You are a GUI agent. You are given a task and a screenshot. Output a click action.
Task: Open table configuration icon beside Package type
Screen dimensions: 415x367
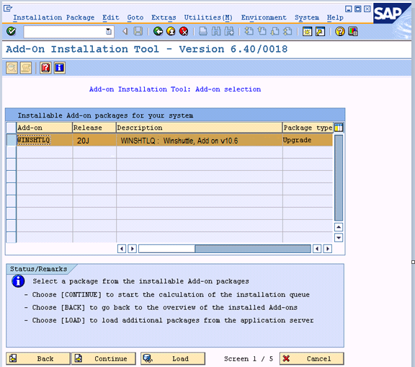click(339, 128)
